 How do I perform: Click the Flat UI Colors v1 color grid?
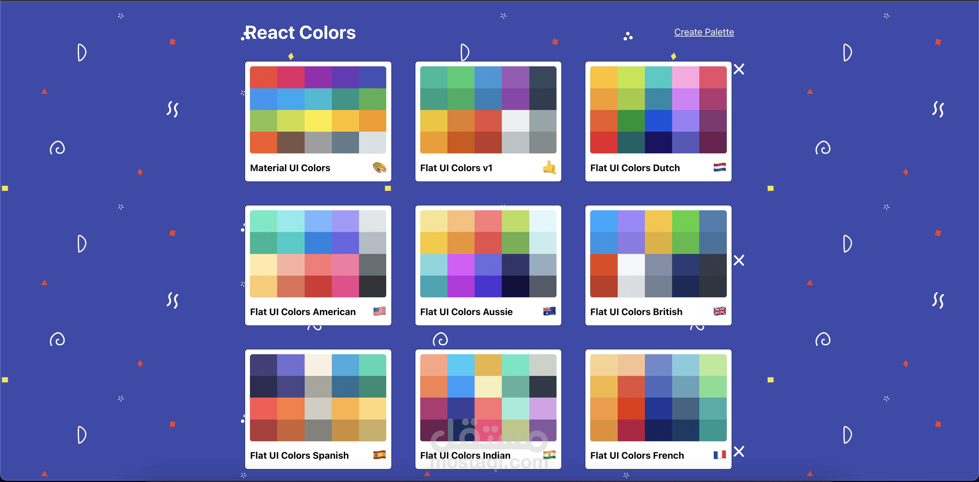[x=488, y=110]
